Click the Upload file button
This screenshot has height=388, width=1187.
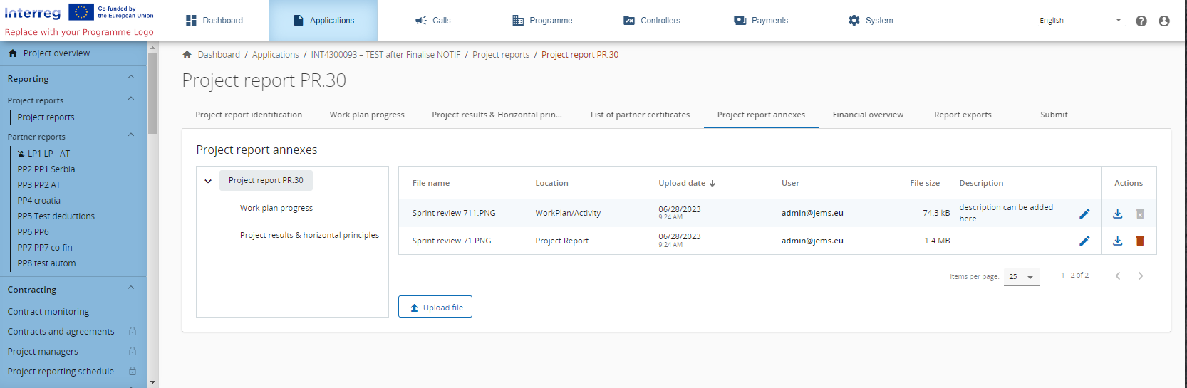[435, 307]
